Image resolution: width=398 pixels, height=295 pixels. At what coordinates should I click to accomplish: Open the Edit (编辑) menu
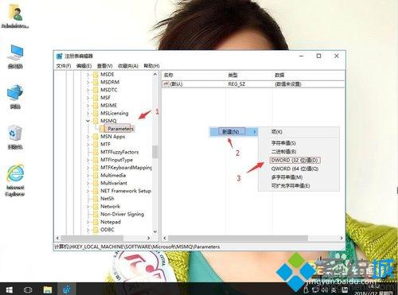pos(84,66)
